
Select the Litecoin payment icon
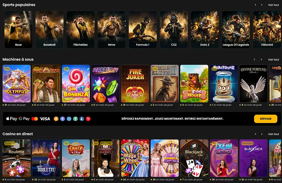[x=82, y=119]
